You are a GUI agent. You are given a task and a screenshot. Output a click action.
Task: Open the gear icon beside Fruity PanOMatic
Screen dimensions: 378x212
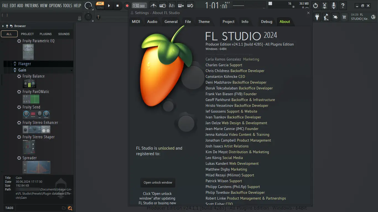pyautogui.click(x=19, y=92)
